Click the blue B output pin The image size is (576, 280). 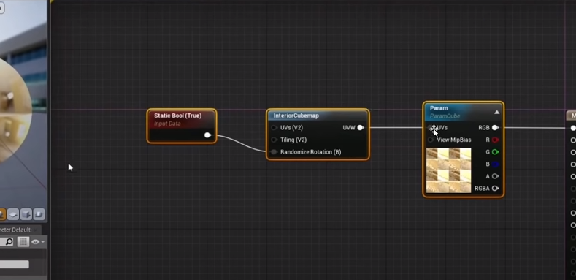click(495, 164)
